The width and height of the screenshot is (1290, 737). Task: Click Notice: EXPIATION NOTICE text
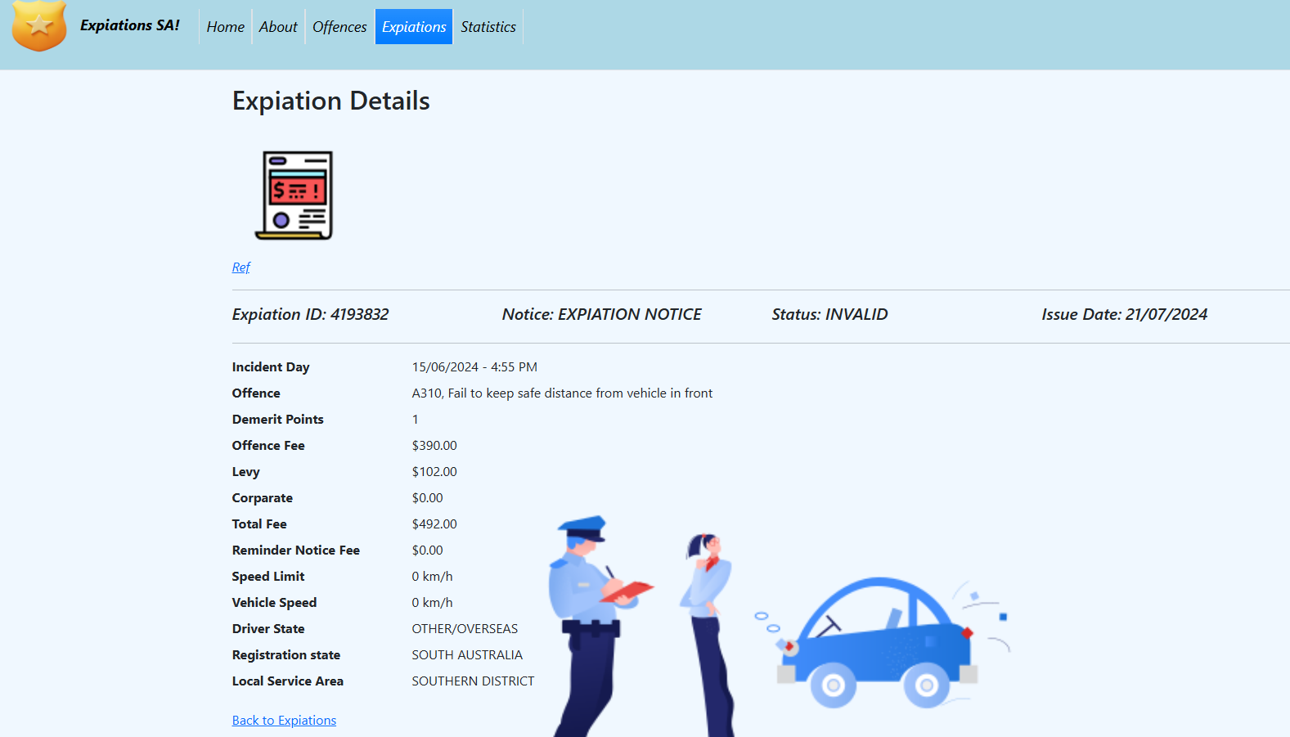click(x=602, y=315)
